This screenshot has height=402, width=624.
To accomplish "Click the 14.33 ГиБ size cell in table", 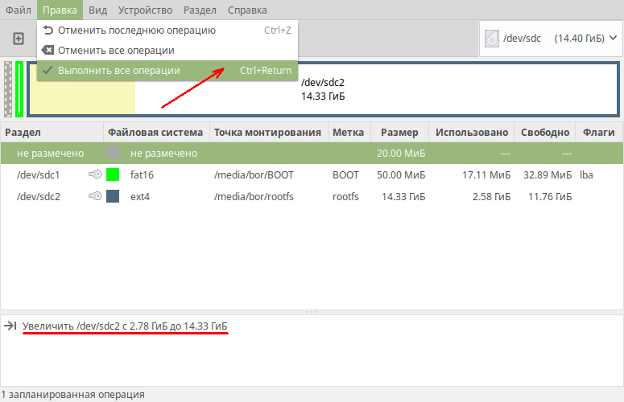I will pos(403,196).
